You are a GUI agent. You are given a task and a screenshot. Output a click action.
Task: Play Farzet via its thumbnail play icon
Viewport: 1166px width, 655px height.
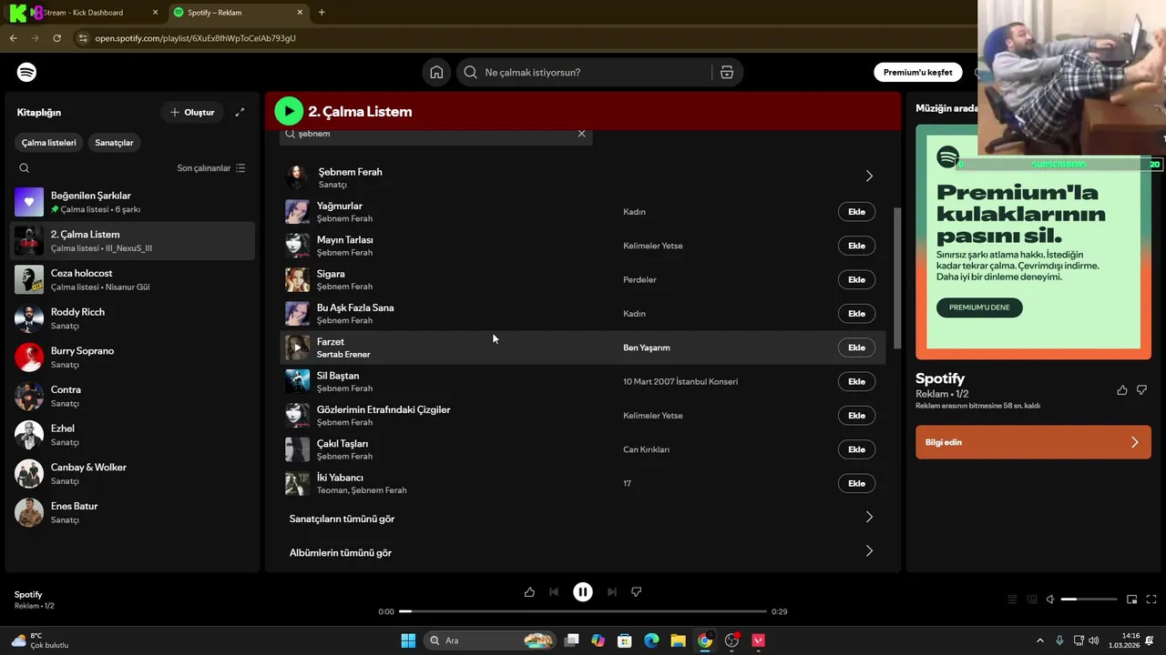point(297,348)
